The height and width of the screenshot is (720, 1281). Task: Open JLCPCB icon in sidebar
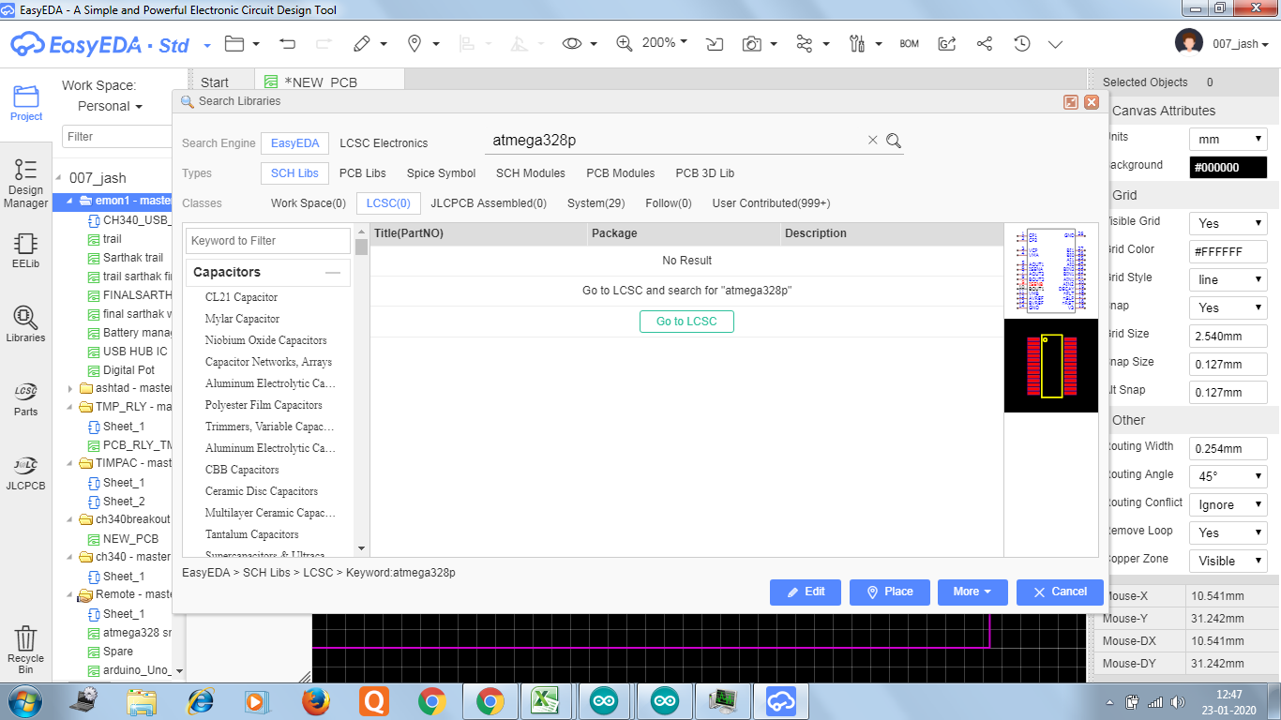pyautogui.click(x=26, y=472)
